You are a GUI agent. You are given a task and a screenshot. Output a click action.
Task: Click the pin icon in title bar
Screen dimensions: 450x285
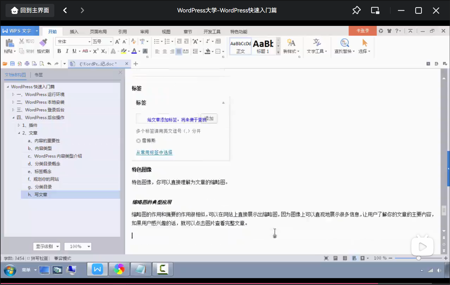pyautogui.click(x=356, y=10)
